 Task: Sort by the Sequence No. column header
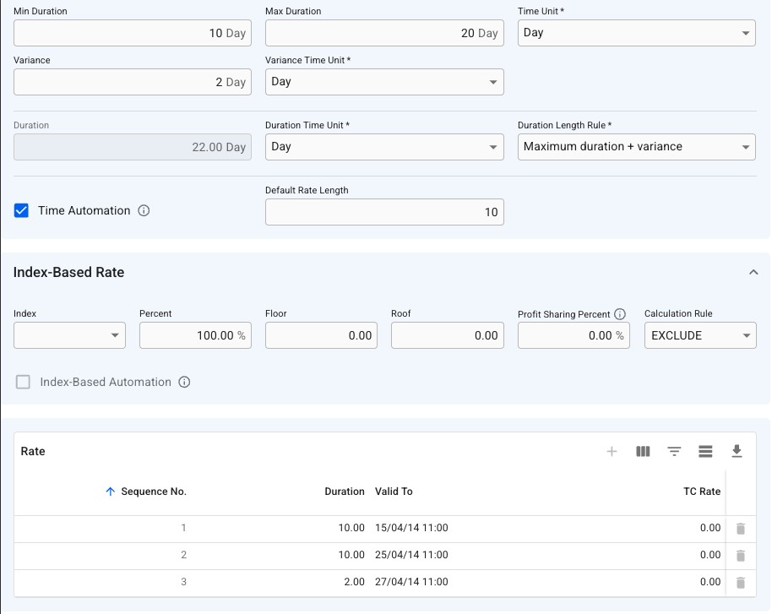[153, 492]
